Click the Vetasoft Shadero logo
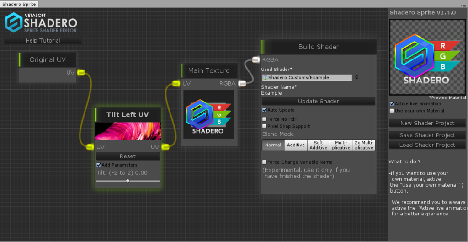Image resolution: width=468 pixels, height=242 pixels. click(x=41, y=22)
